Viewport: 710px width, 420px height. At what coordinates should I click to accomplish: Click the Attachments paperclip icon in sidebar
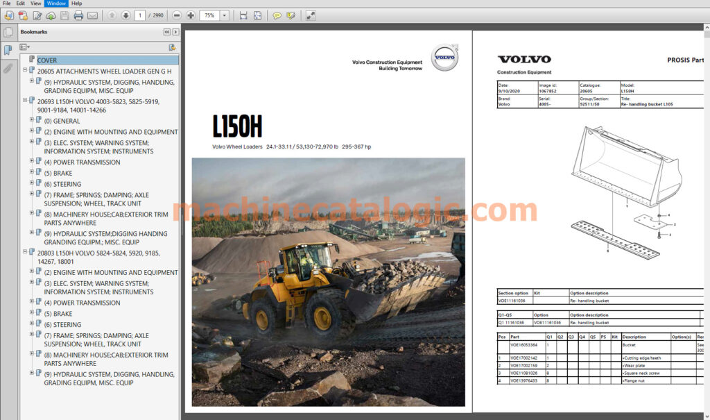click(9, 67)
